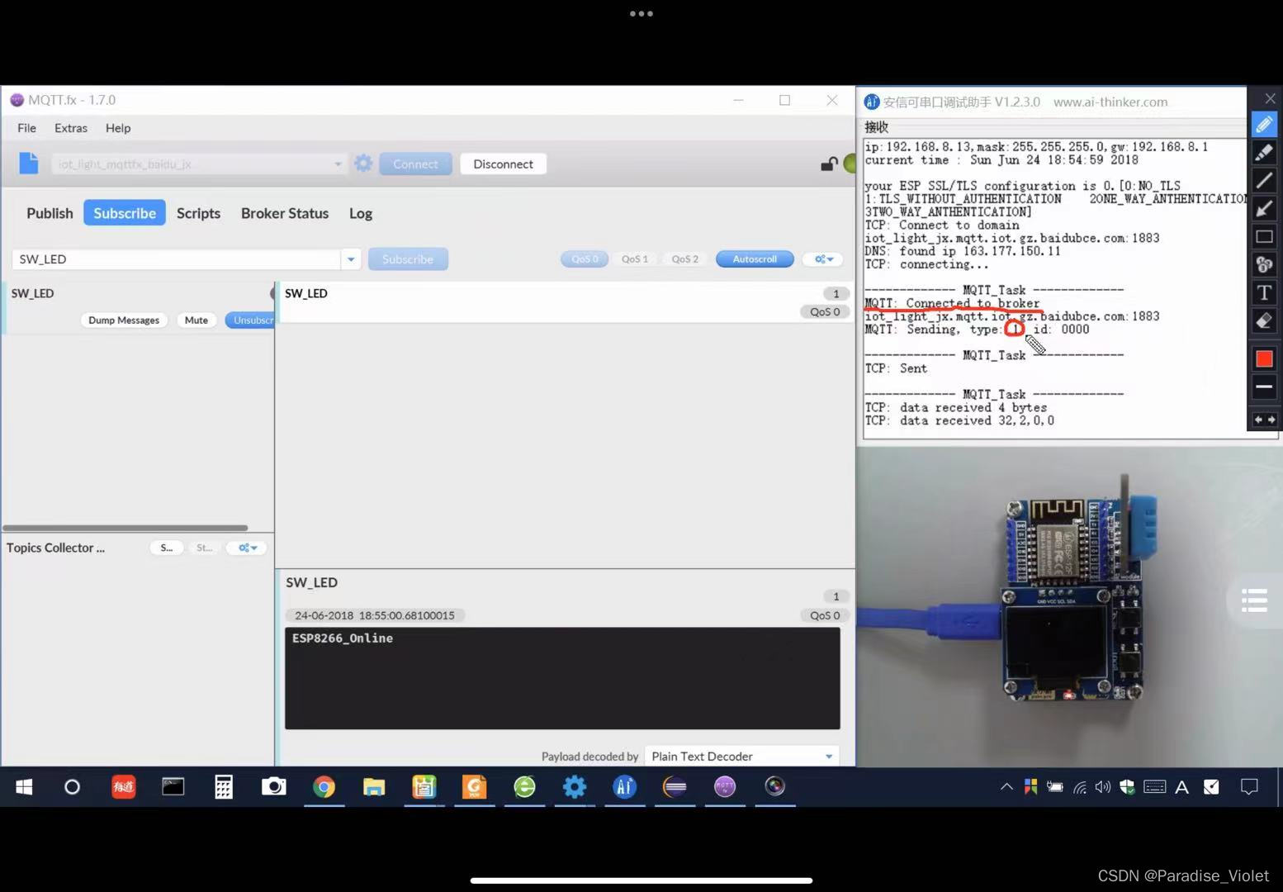Select QoS 0 subscription level
This screenshot has width=1283, height=892.
coord(585,259)
